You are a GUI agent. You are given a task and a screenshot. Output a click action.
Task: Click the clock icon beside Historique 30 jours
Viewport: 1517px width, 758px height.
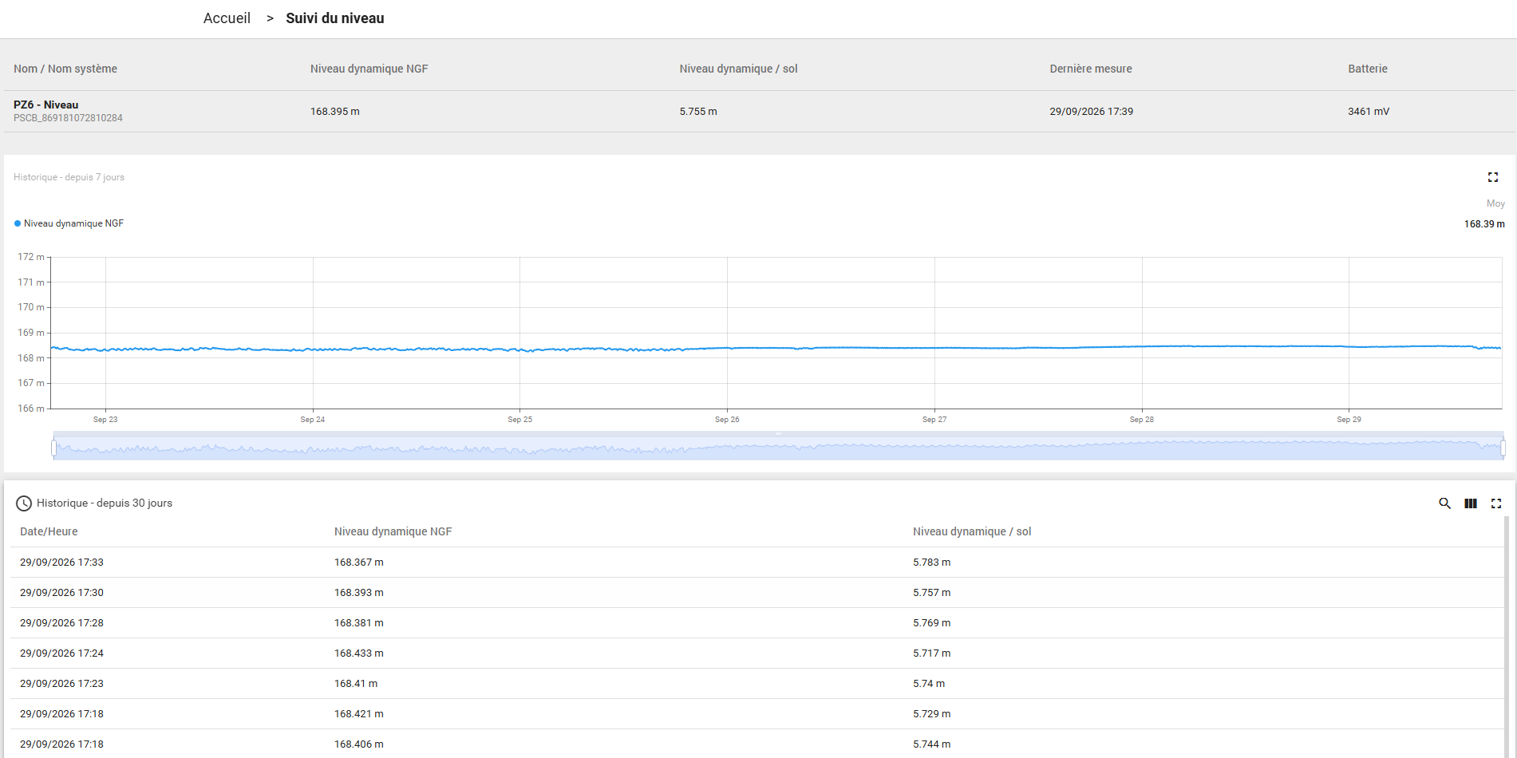pyautogui.click(x=24, y=503)
